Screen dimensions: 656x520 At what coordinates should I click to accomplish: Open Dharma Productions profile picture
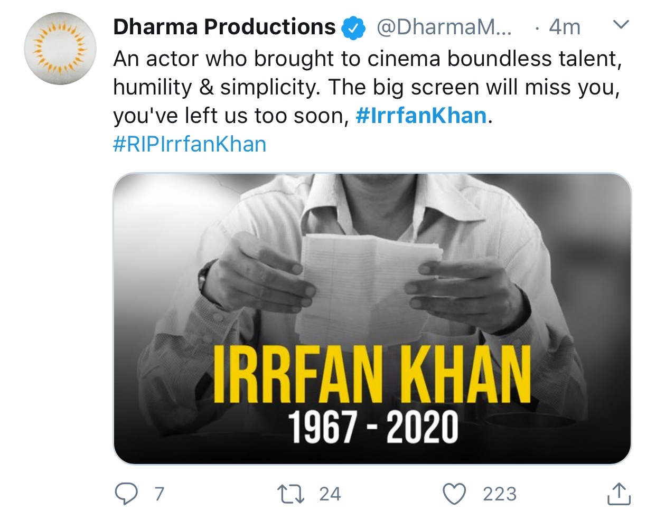(x=60, y=49)
